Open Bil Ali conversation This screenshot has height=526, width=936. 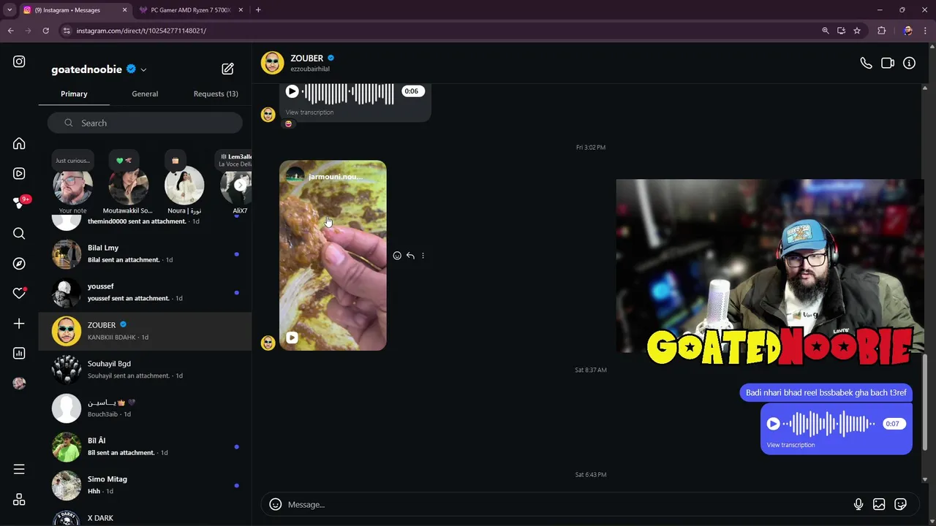pos(145,446)
